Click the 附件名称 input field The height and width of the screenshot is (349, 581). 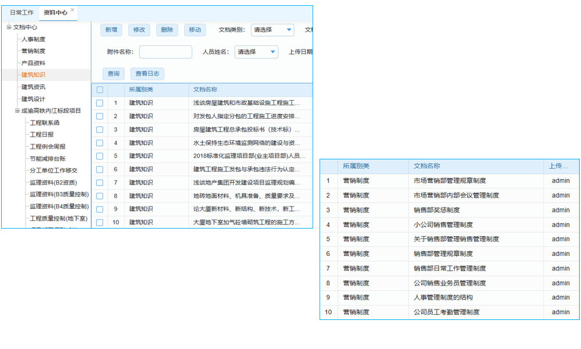[x=165, y=52]
